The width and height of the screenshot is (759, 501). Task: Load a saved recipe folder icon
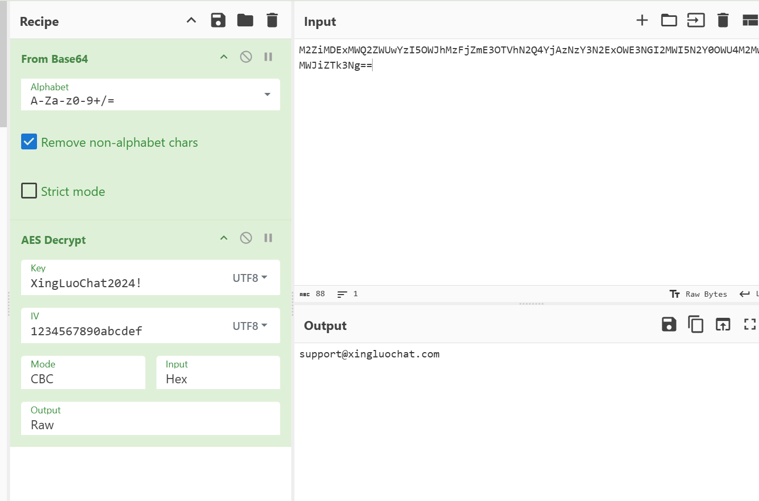coord(245,21)
